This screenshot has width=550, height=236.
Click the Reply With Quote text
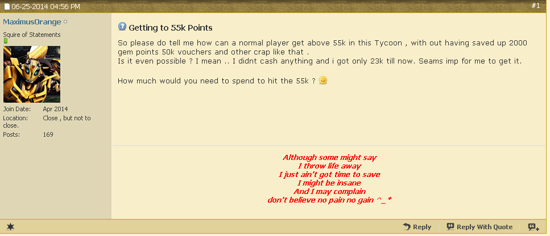click(x=485, y=227)
